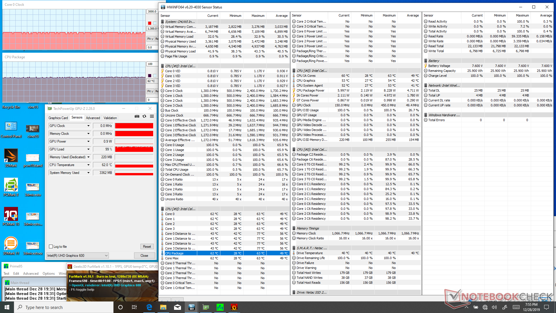Screen dimensions: 556x313
Task: Expand Memory Used (Dedicated) dropdown
Action: pyautogui.click(x=88, y=157)
